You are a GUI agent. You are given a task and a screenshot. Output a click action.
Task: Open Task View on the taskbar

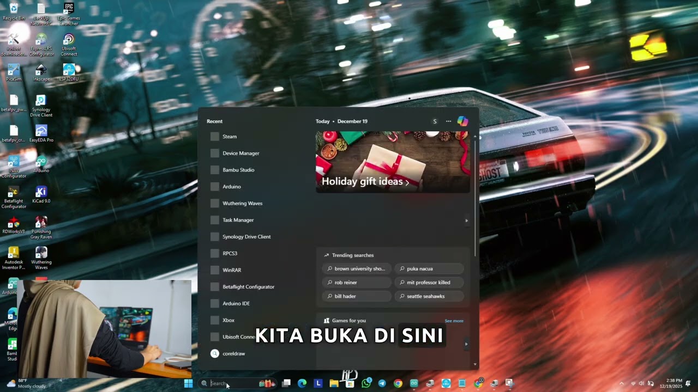(x=286, y=383)
